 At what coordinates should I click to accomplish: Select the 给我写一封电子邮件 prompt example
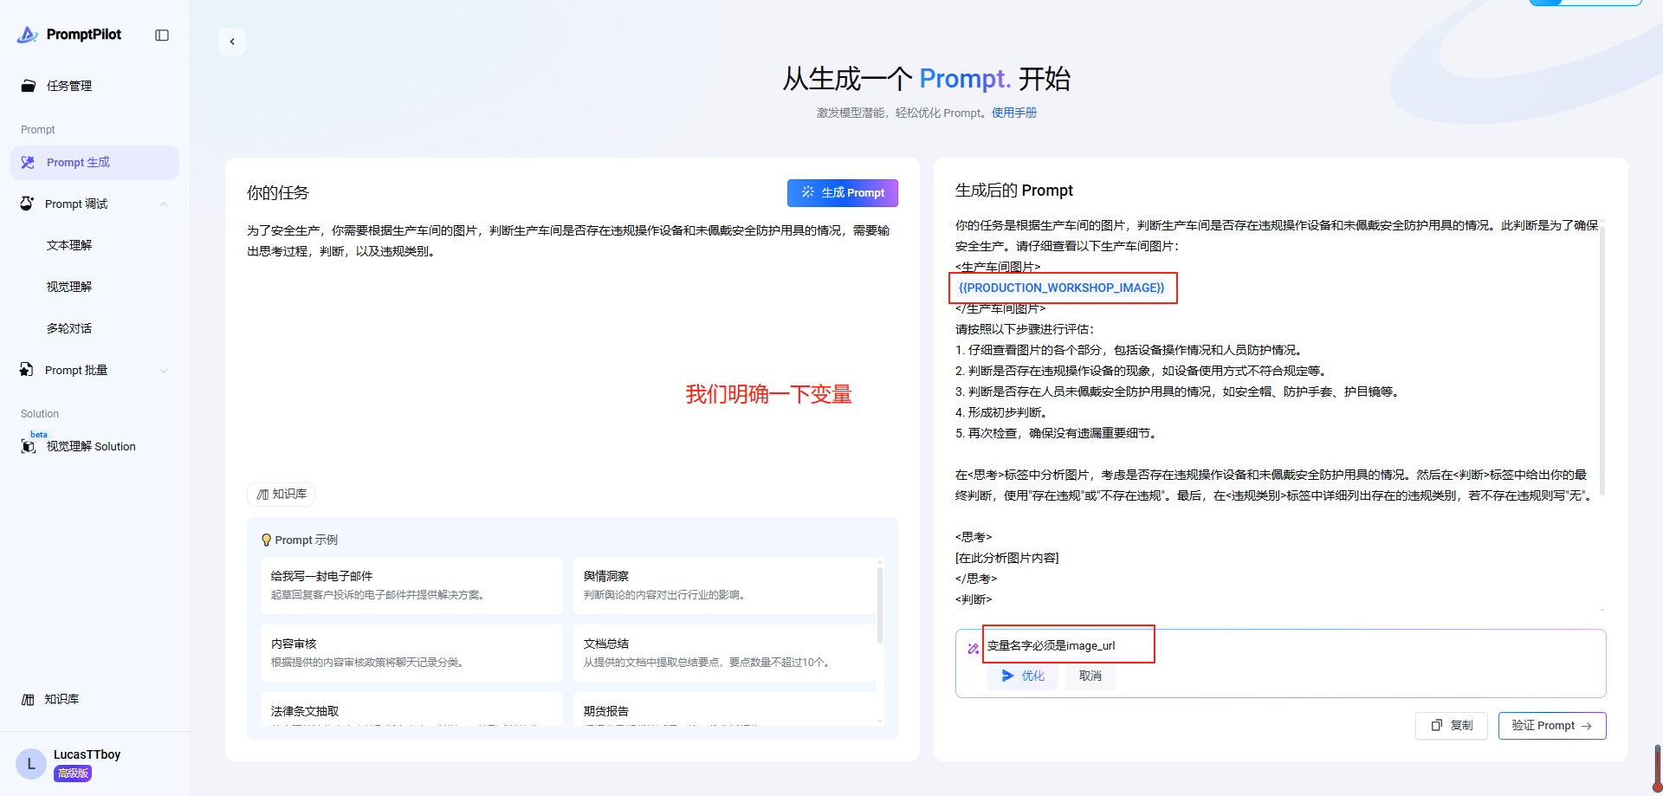pos(411,585)
